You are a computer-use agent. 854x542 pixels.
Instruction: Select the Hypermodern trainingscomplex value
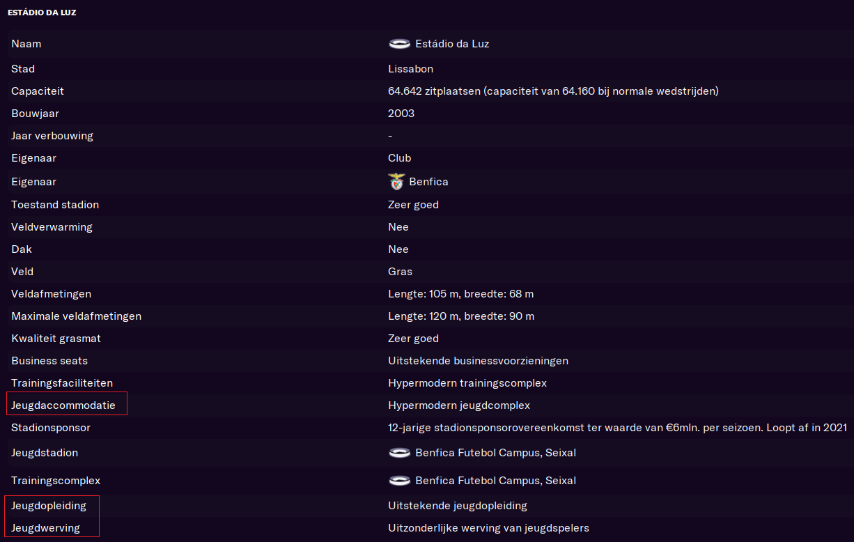467,383
